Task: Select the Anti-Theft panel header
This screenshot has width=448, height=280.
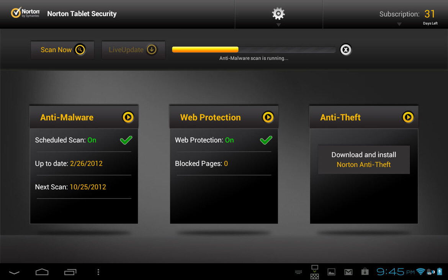Action: pos(364,117)
